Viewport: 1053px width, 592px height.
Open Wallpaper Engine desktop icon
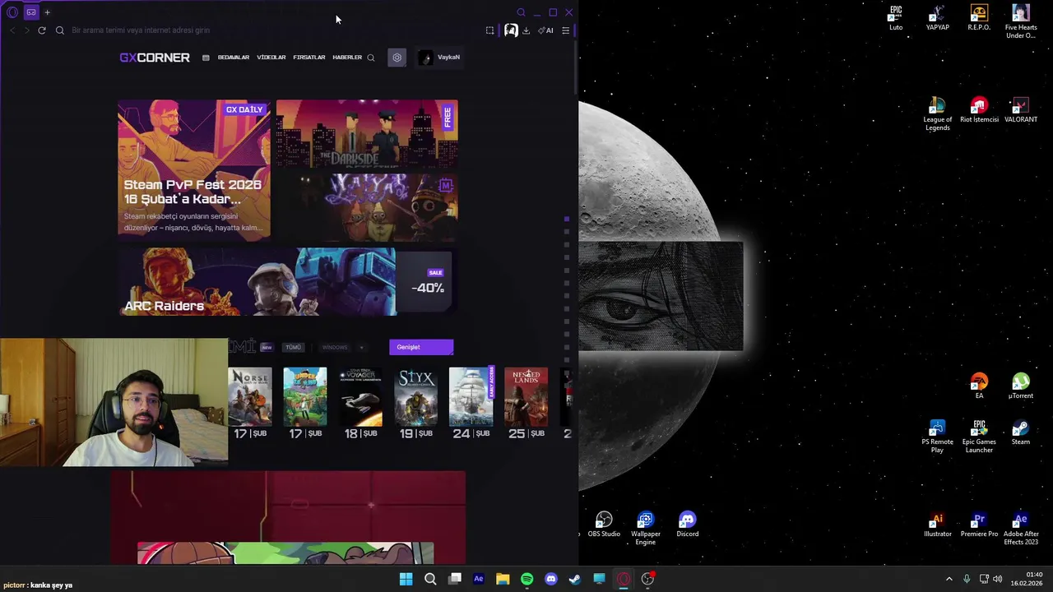(x=646, y=529)
